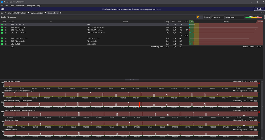The width and height of the screenshot is (265, 140).
Task: Toggle the graph icon for hop 1
Action: 6,24
